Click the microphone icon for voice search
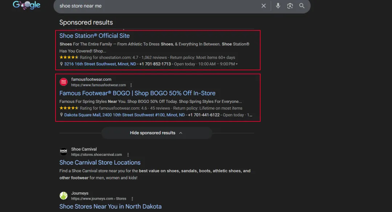This screenshot has height=212, width=392. click(x=278, y=6)
